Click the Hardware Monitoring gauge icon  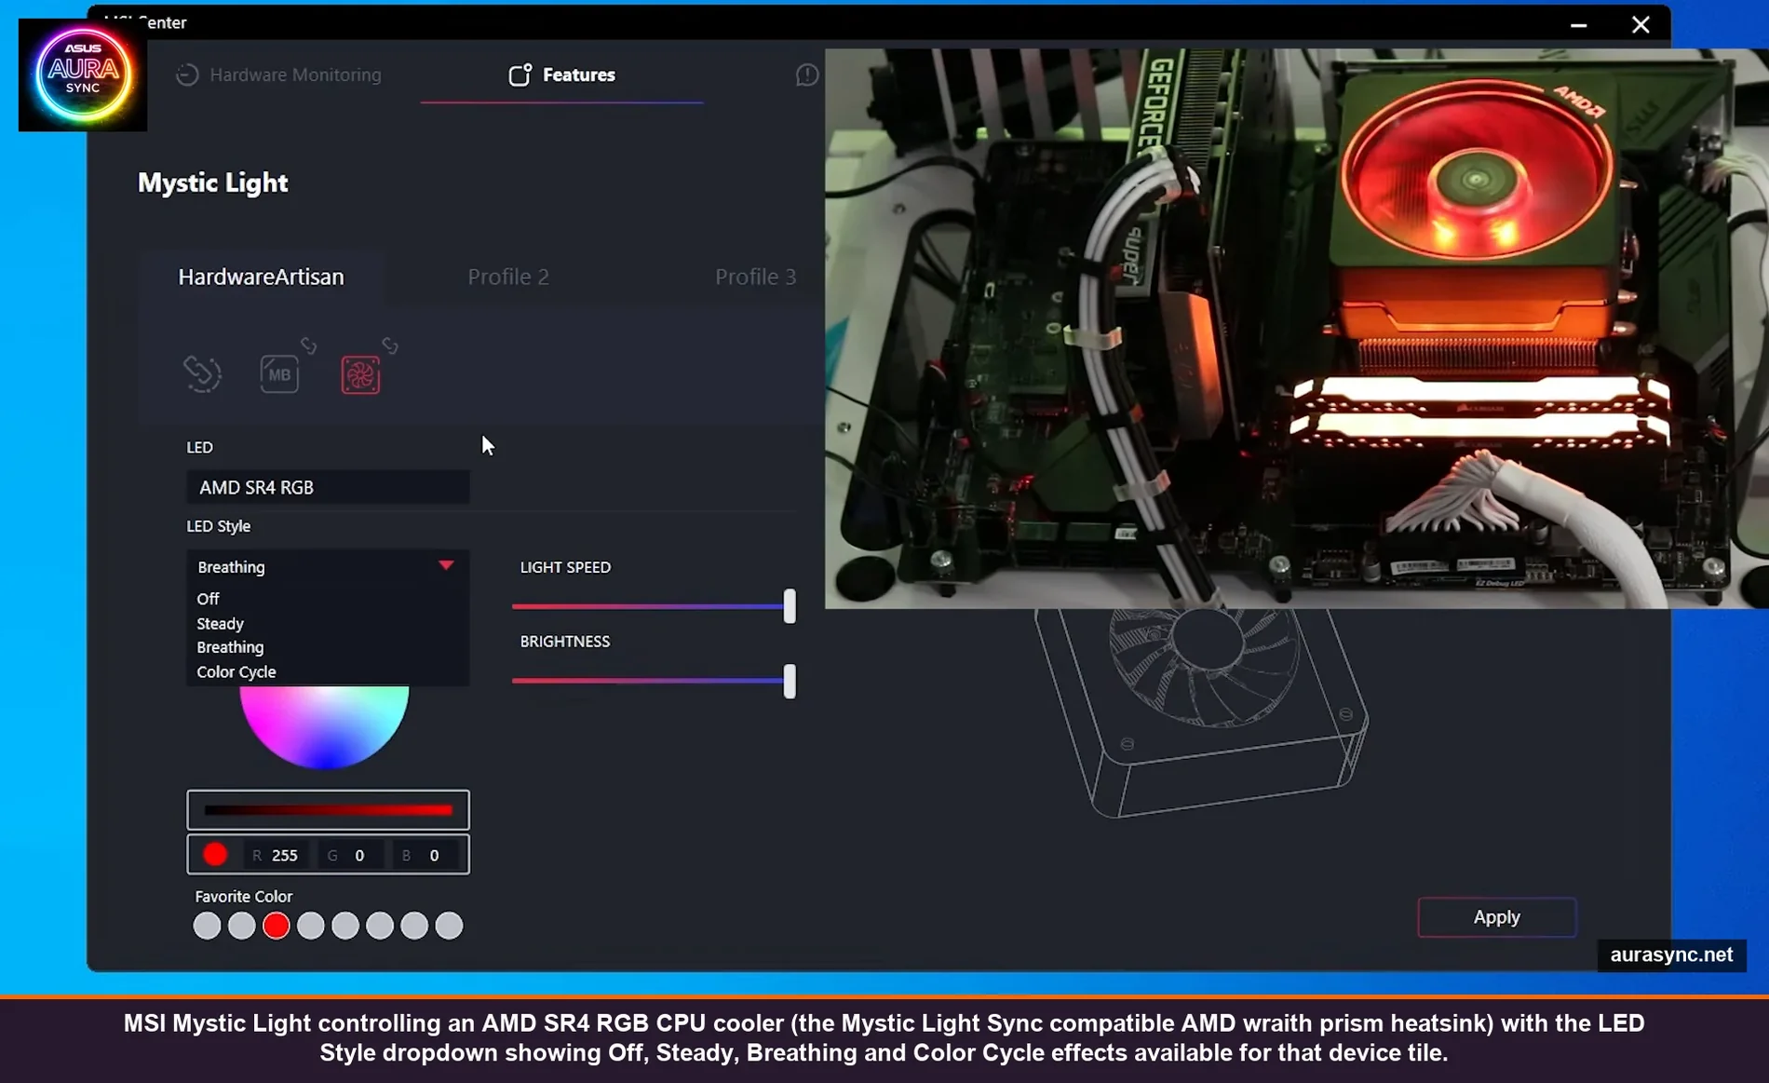(x=188, y=74)
